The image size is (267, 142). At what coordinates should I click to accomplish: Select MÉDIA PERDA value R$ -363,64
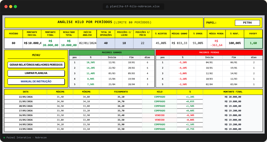pyautogui.click(x=216, y=43)
